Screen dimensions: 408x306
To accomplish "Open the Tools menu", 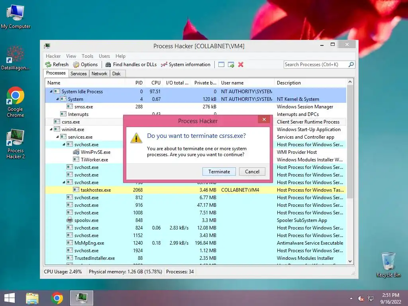I will click(x=87, y=56).
